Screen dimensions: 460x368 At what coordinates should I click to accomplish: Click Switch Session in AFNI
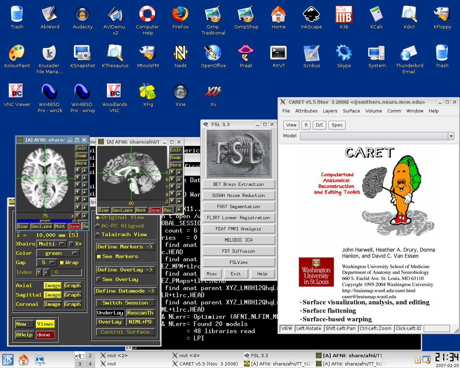coord(125,303)
